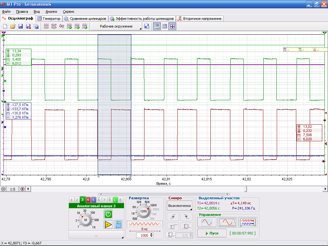
Task: Zoom in with the plus magnifier button
Action: pos(22,189)
